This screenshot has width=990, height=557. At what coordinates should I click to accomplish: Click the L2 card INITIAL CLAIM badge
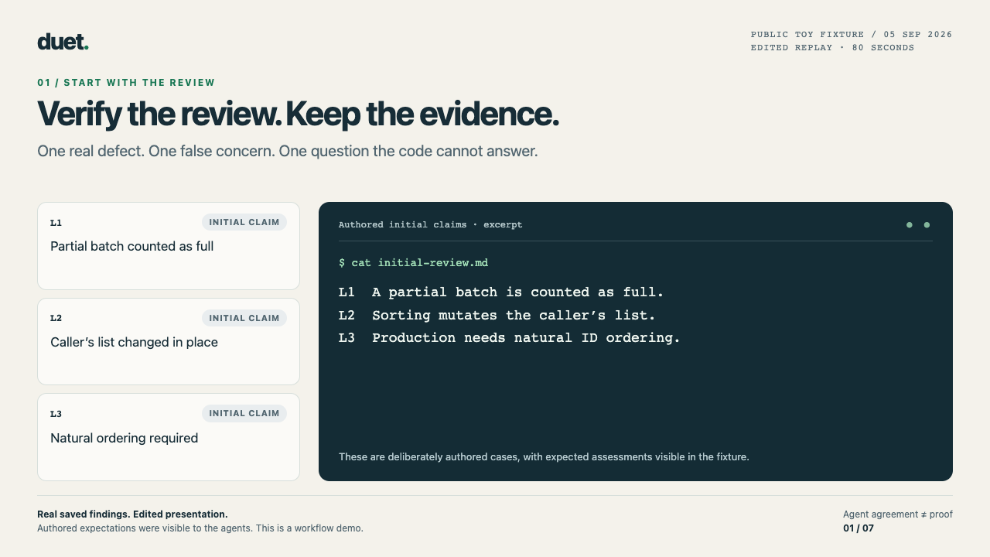tap(244, 318)
